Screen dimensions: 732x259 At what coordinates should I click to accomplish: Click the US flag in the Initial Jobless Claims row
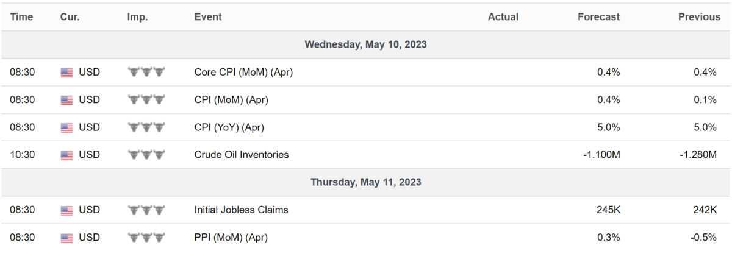click(66, 210)
